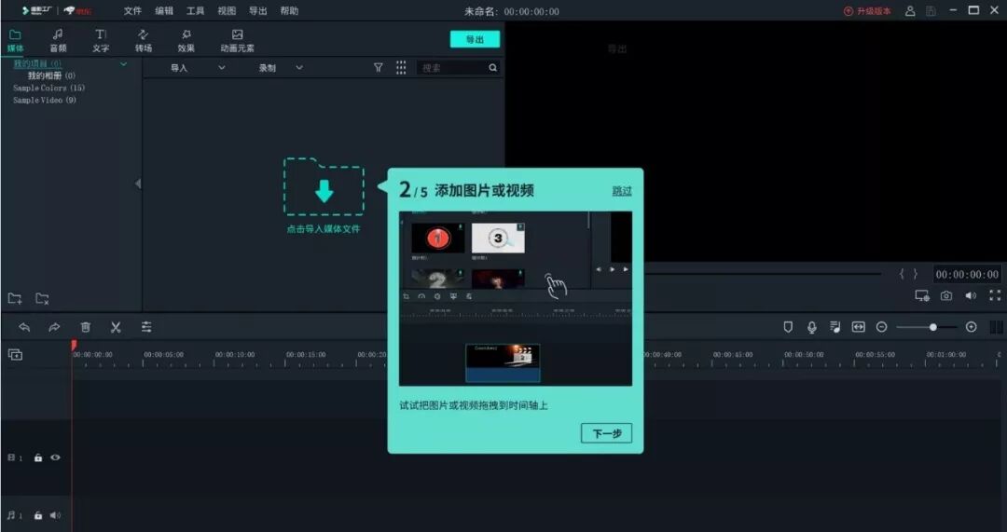Image resolution: width=1007 pixels, height=532 pixels.
Task: Click the save project icon in title bar
Action: (931, 11)
